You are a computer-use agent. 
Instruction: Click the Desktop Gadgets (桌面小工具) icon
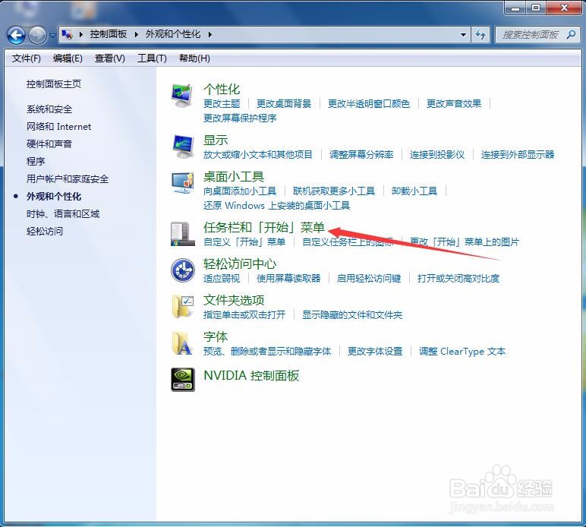click(x=183, y=183)
